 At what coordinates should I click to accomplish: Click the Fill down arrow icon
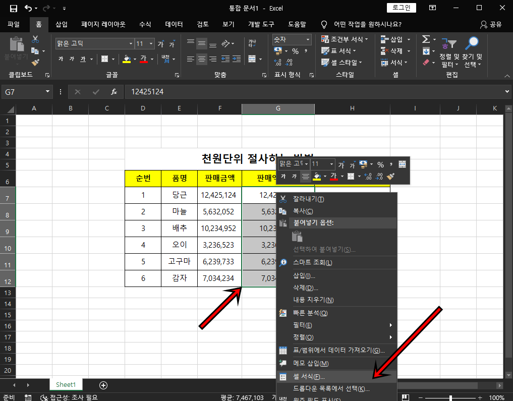point(426,51)
